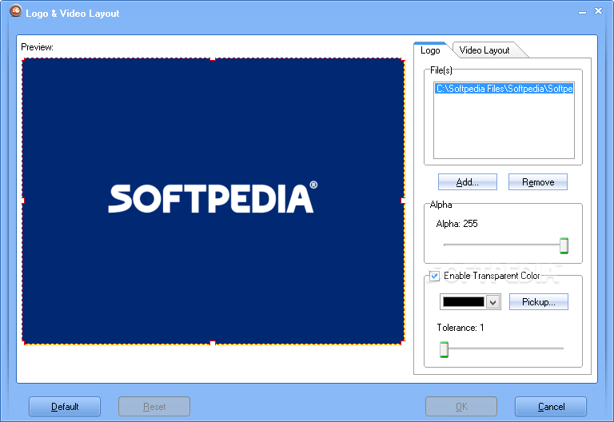Select the C:\Softpedia Files logo file entry
614x422 pixels.
pyautogui.click(x=504, y=89)
